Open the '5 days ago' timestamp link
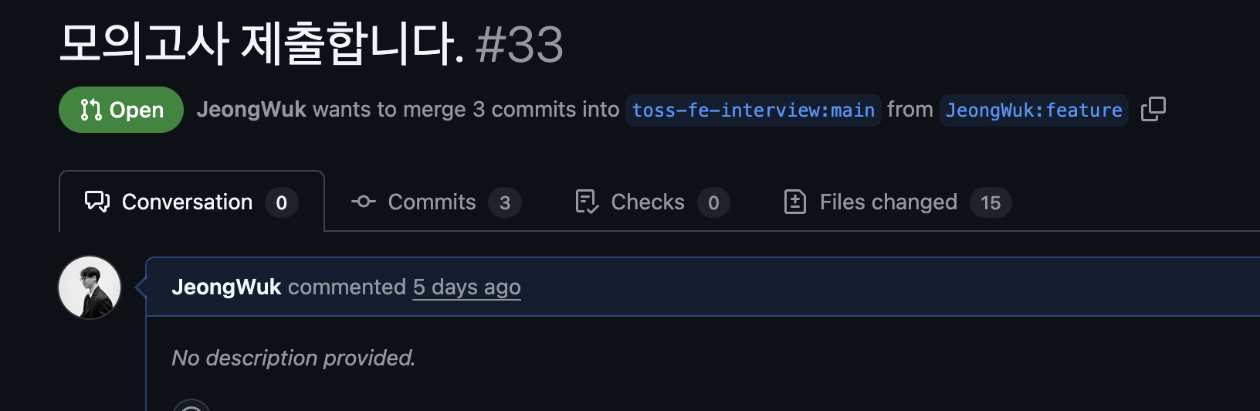1260x411 pixels. [466, 287]
